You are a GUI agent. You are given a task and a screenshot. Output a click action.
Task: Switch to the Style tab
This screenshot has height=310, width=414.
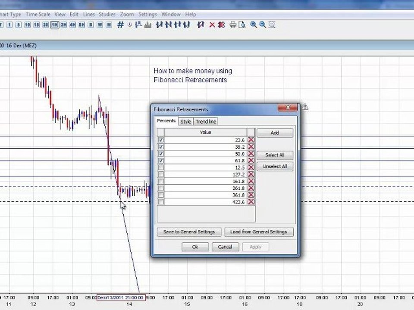[185, 121]
